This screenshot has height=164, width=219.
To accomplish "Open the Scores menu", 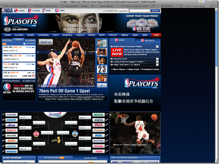I will [x=31, y=35].
